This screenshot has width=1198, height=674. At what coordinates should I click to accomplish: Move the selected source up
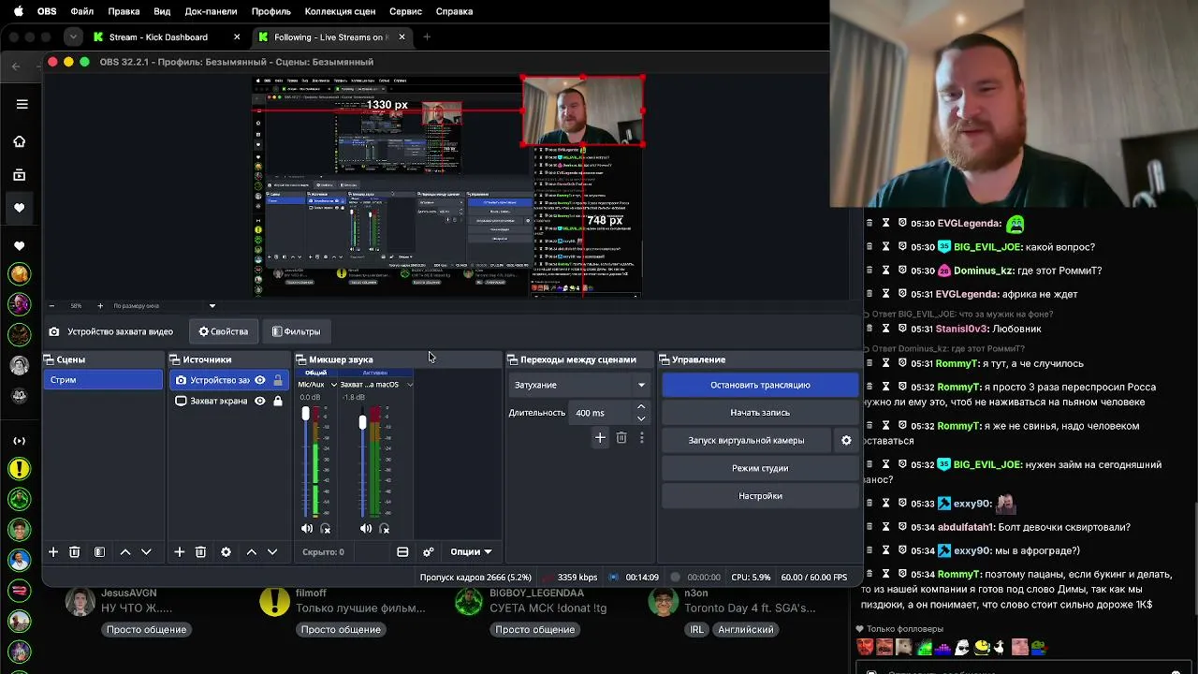pos(252,552)
